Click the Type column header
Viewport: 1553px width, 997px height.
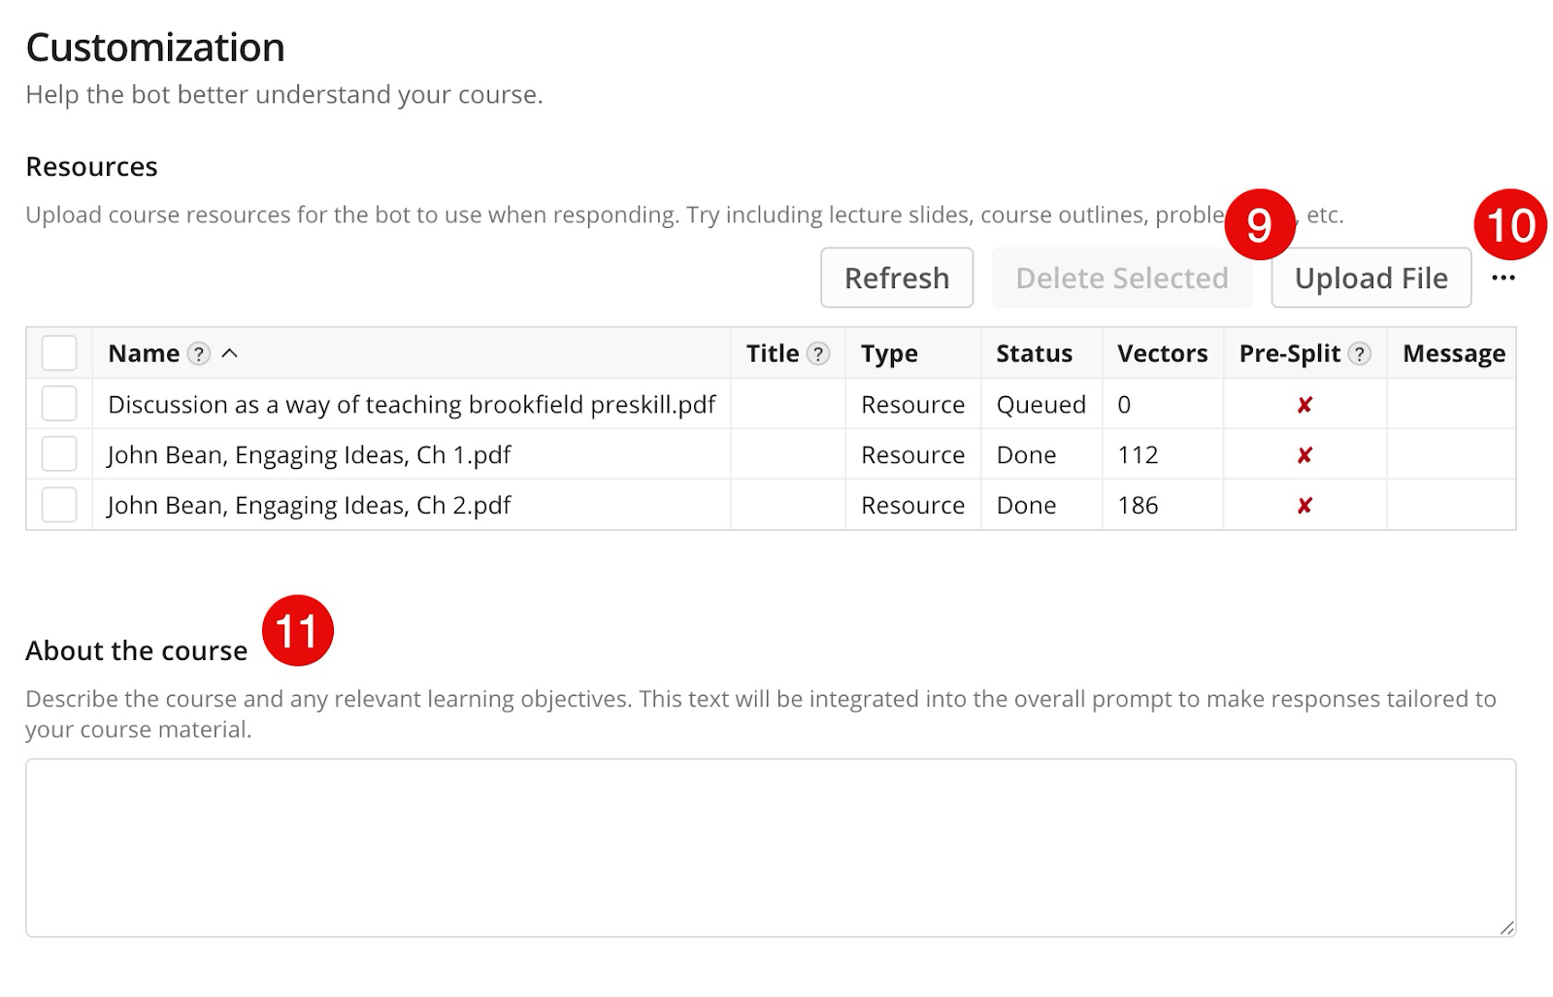[889, 353]
